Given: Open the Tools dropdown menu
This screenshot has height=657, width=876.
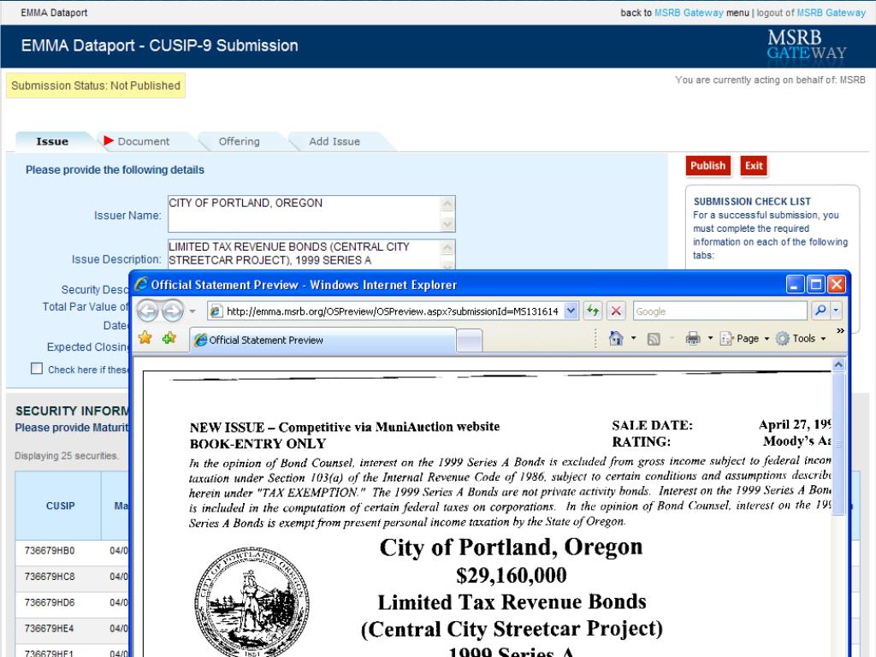Looking at the screenshot, I should tap(802, 340).
